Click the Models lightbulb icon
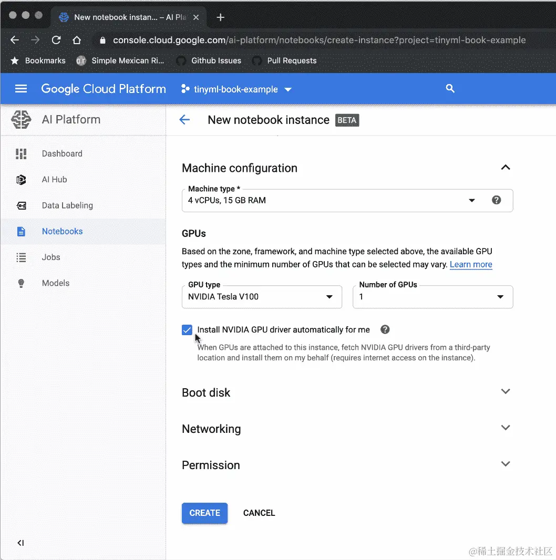556x560 pixels. coord(21,283)
